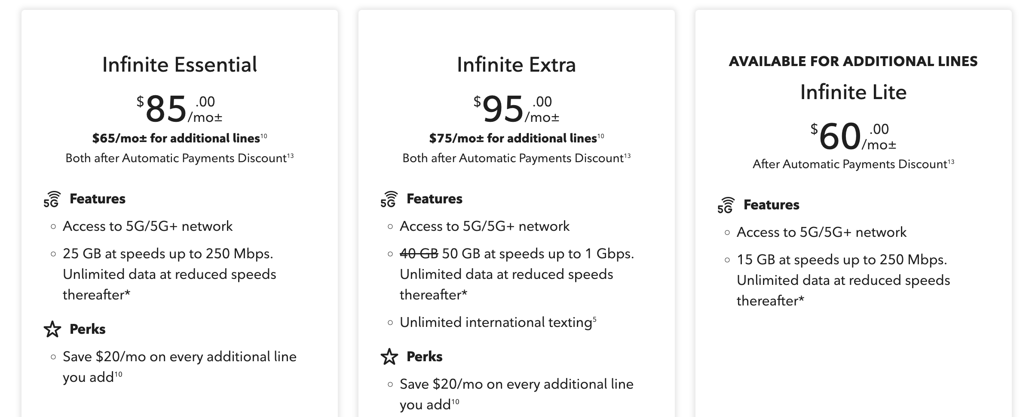
Task: Open footnote 13 under the Infinite Essential price
Action: (x=291, y=156)
